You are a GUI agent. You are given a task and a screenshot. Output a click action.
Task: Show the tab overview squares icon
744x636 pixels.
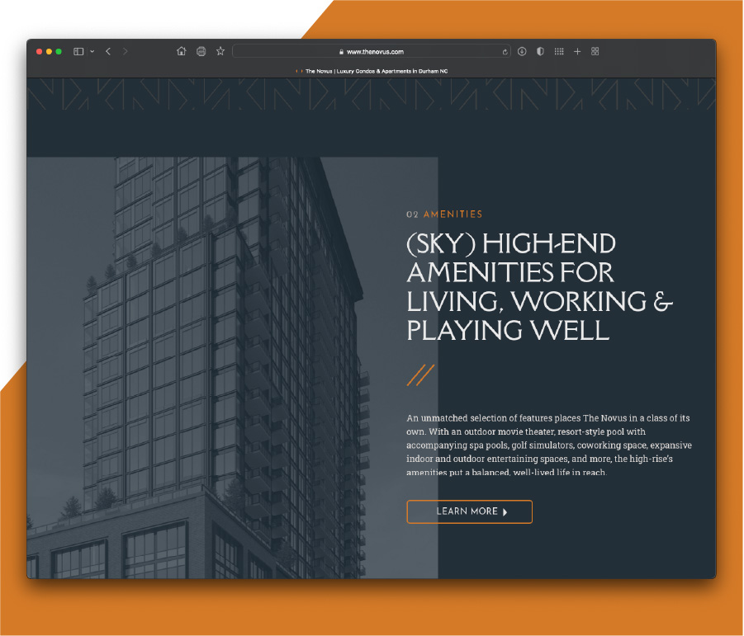(595, 51)
